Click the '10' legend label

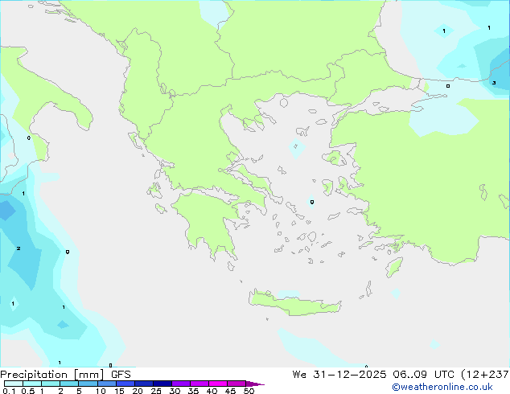pyautogui.click(x=101, y=391)
